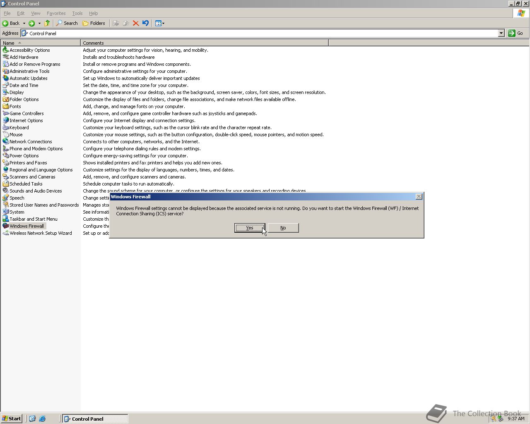
Task: Go up one folder level
Action: click(x=47, y=23)
